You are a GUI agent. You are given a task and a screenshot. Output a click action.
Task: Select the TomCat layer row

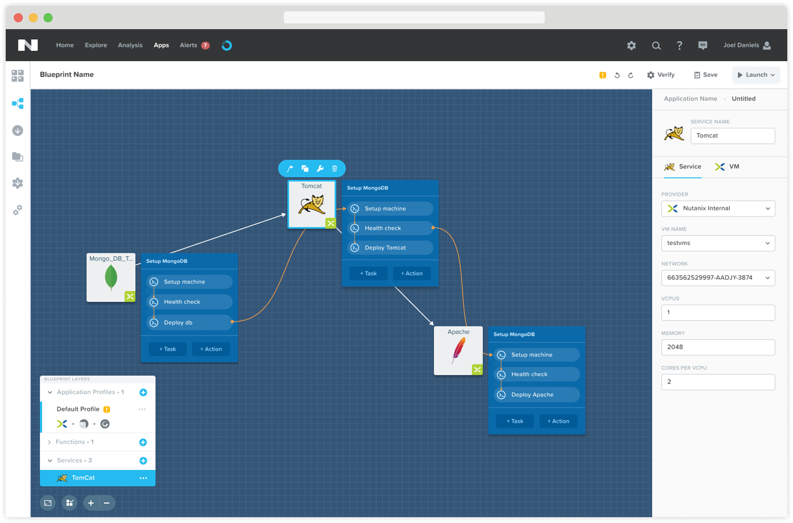pyautogui.click(x=97, y=478)
